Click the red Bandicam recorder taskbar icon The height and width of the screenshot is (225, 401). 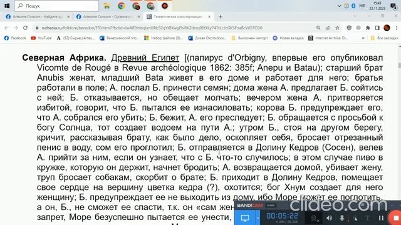[x=165, y=6]
